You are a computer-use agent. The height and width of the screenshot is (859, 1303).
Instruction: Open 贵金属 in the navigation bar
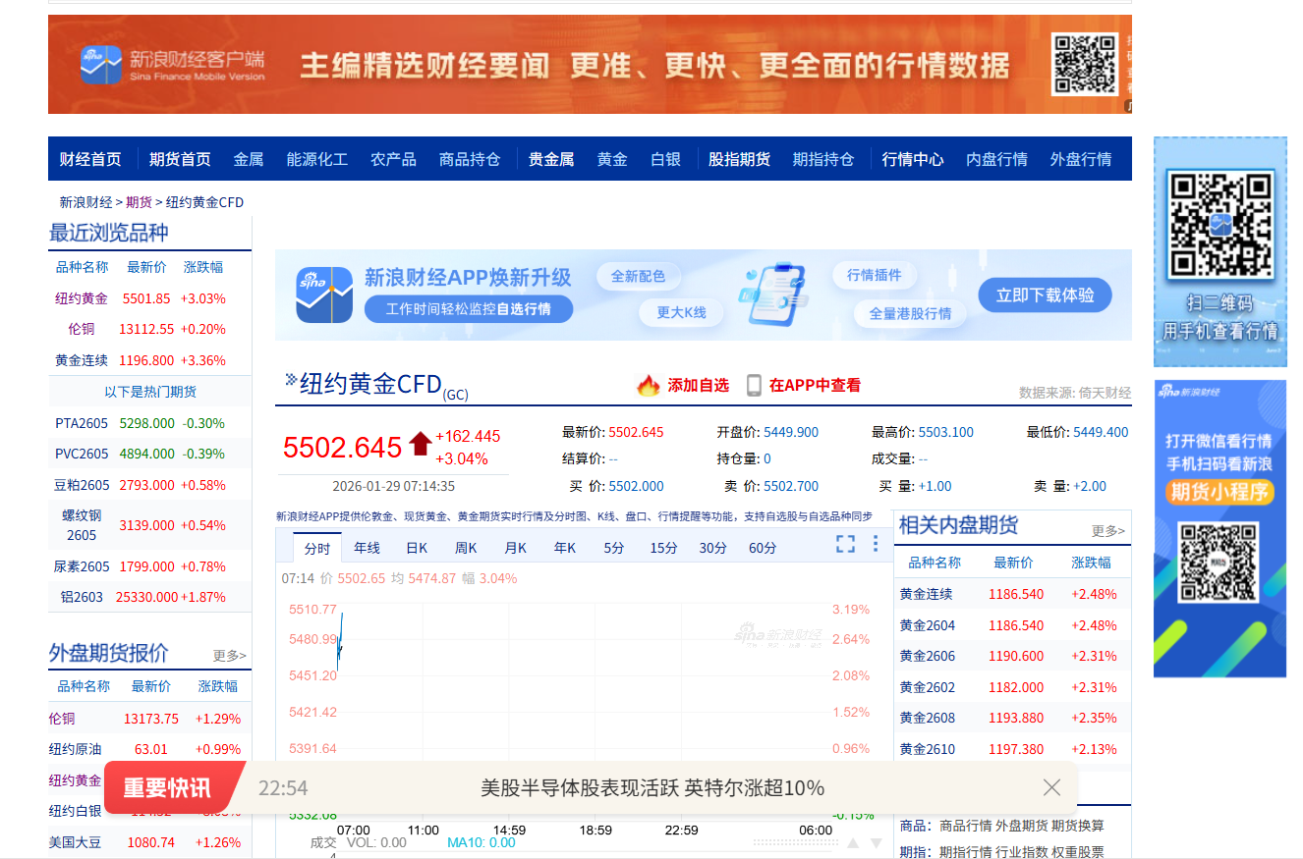551,159
